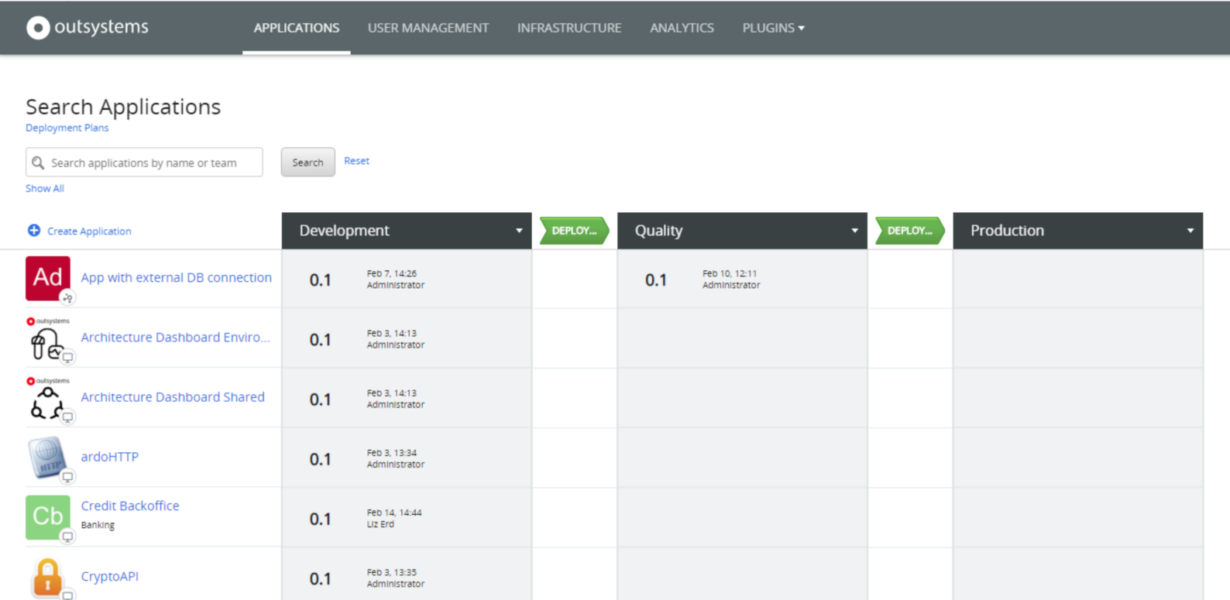Click the CryptoAPI padlock icon
The width and height of the screenshot is (1230, 600).
point(48,577)
